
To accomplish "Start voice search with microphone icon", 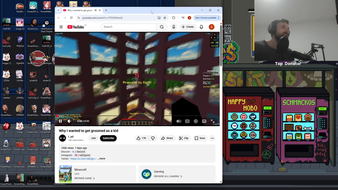I will click(174, 27).
